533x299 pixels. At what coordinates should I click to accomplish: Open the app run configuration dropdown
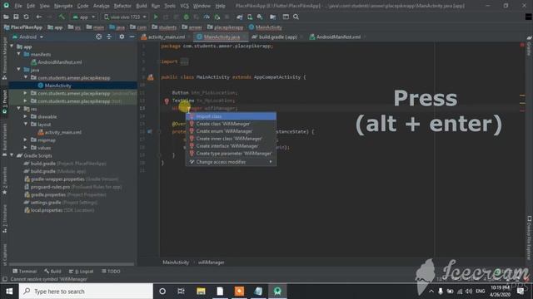click(x=84, y=17)
